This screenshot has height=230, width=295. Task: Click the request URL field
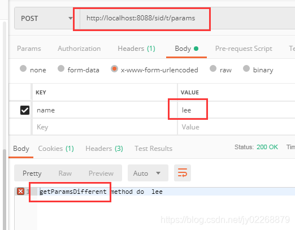[188, 19]
